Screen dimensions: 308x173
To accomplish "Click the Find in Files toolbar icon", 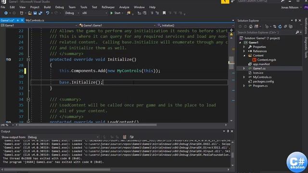I will pos(128,13).
